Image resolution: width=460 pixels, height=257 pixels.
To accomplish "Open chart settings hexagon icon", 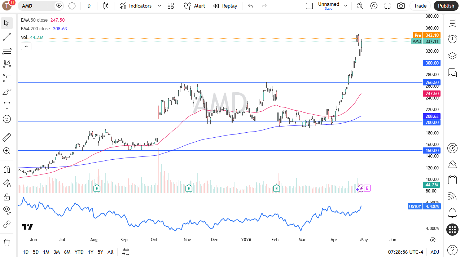I will (374, 6).
